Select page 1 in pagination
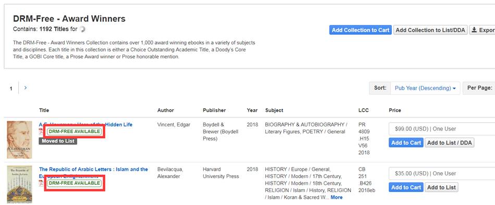Screen dimensions: 495x205 [x=11, y=88]
